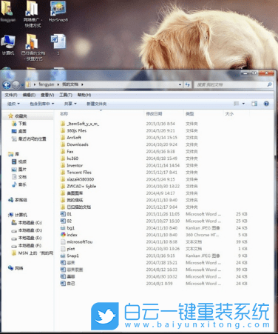Click the refresh button beside address bar
This screenshot has width=278, height=334.
188,84
